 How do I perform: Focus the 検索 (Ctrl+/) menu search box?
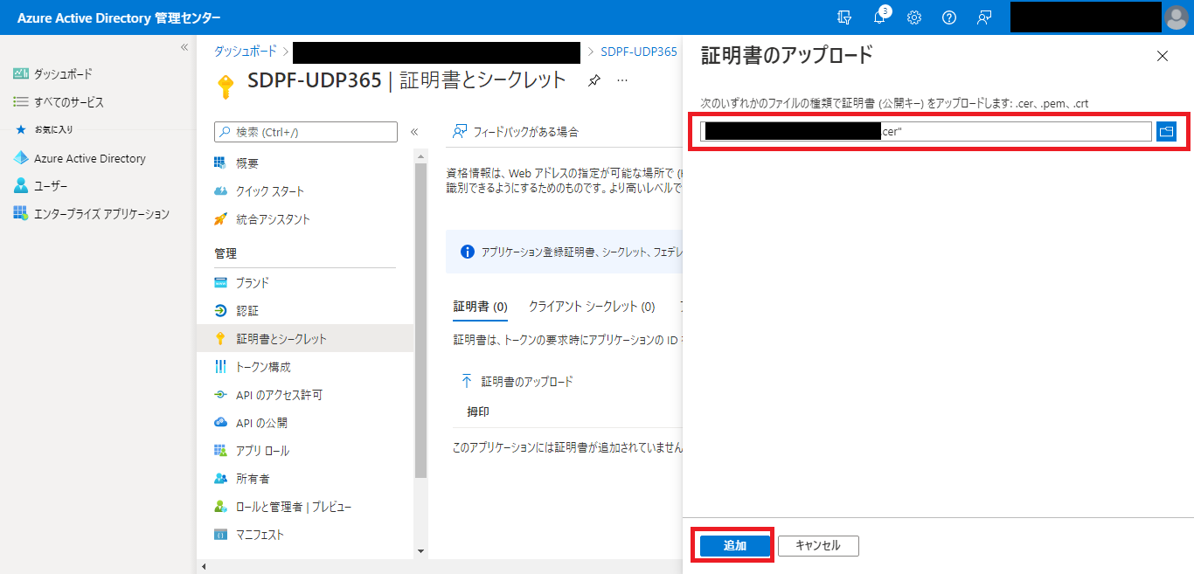coord(306,132)
